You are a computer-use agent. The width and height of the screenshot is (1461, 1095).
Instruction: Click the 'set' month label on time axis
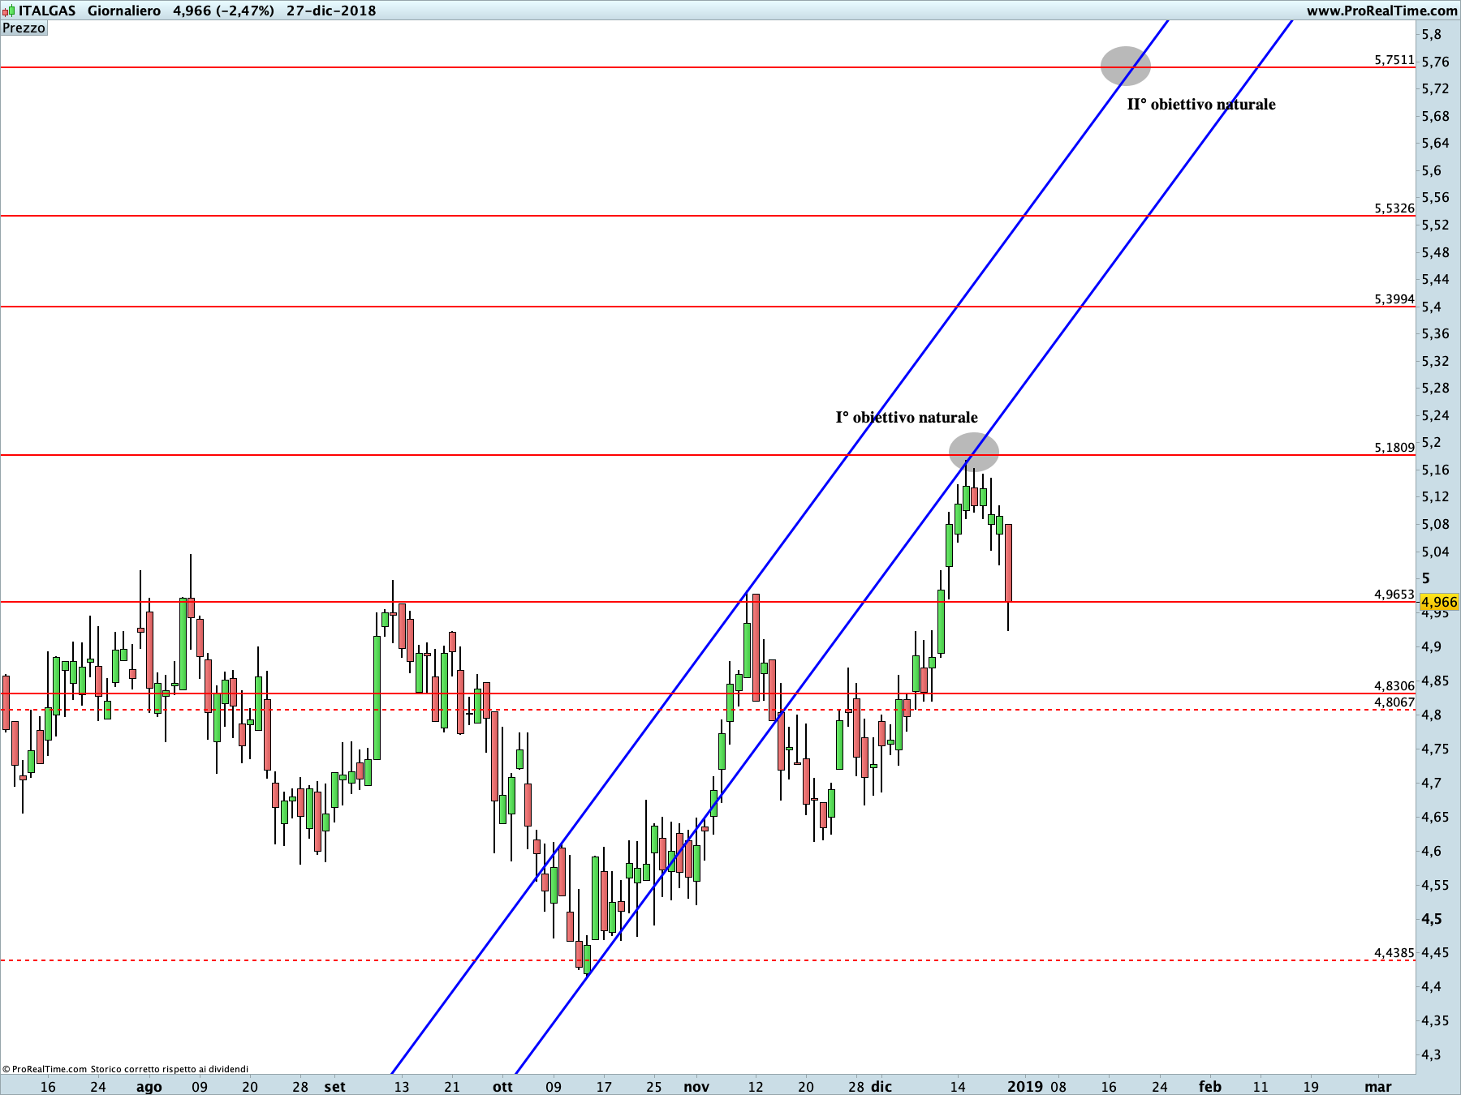pos(334,1087)
